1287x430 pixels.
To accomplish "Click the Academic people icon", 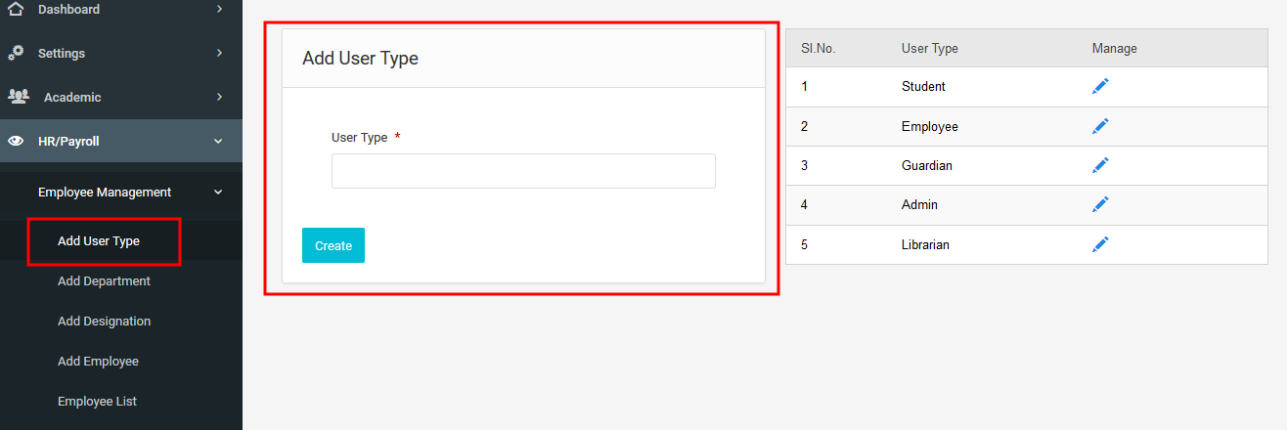I will pos(19,97).
